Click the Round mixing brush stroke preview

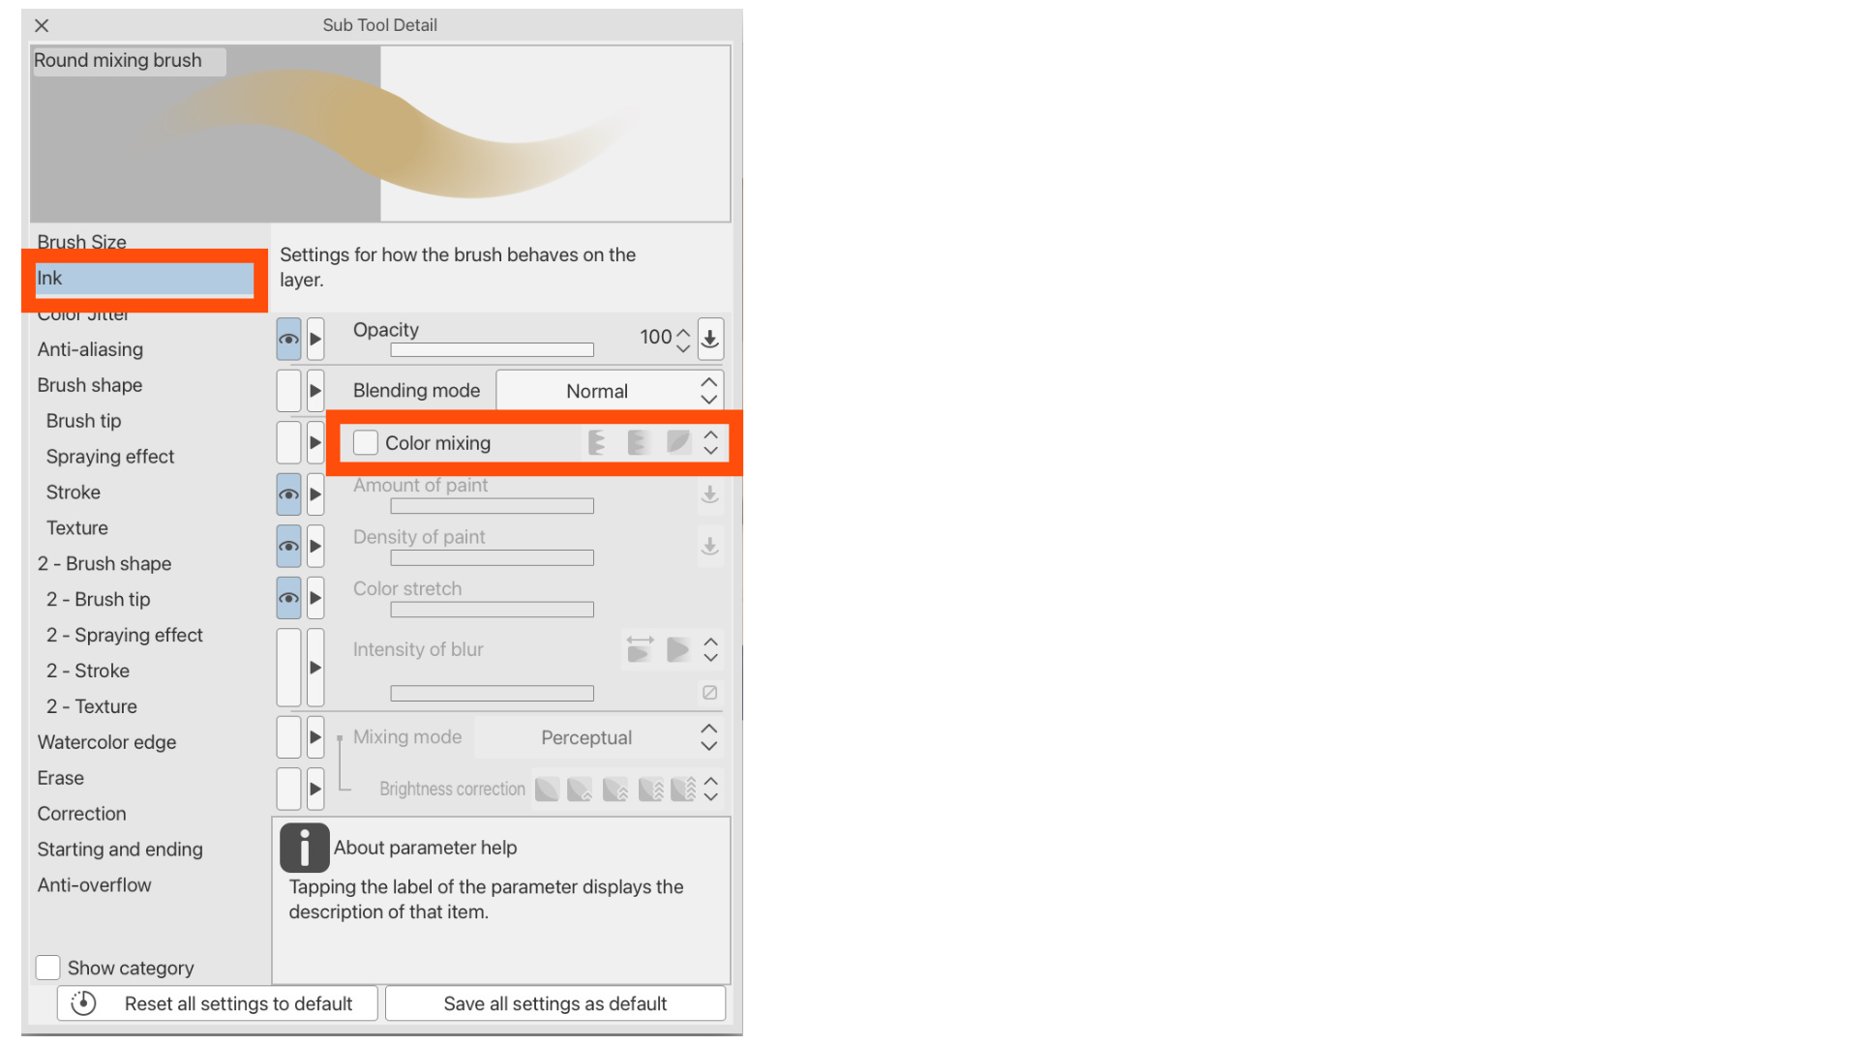(x=381, y=133)
